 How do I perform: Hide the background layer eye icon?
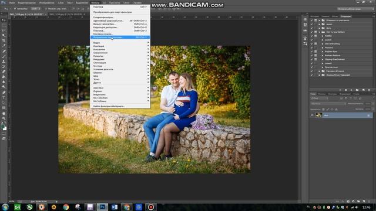pos(312,115)
